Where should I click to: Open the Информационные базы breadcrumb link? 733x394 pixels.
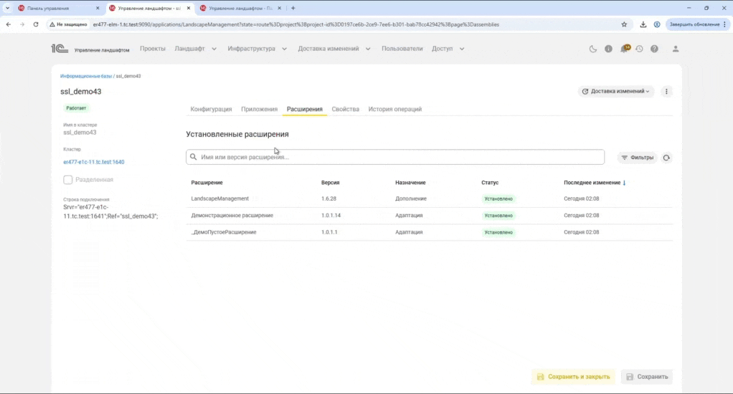point(86,76)
